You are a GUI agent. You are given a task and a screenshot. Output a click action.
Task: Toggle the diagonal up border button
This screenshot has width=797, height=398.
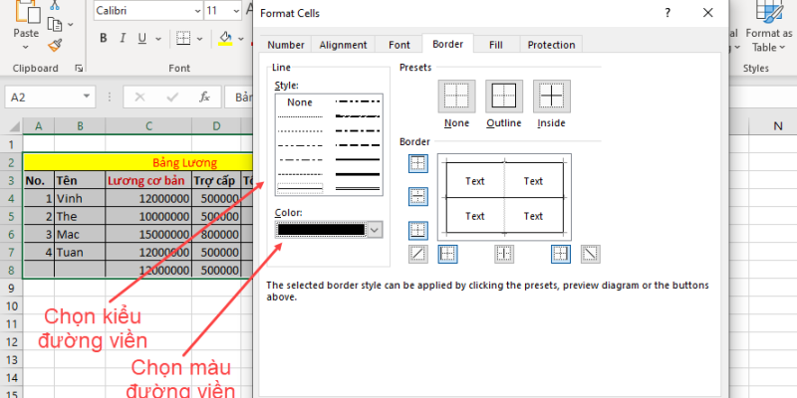[417, 254]
